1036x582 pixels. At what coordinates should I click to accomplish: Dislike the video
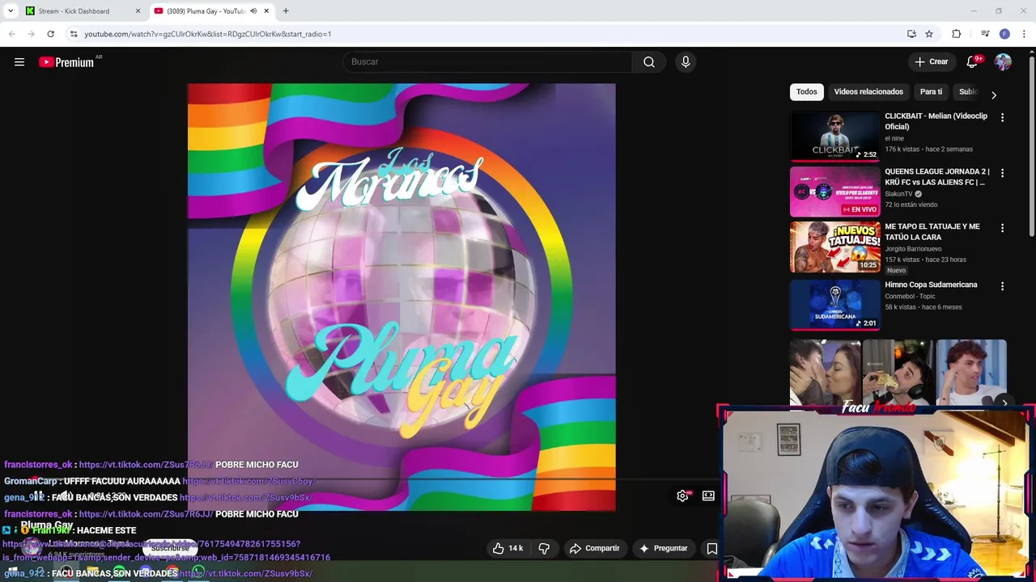544,548
